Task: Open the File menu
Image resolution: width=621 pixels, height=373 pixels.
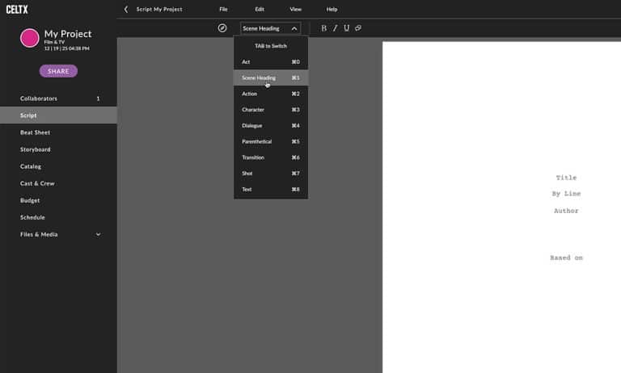Action: (x=223, y=9)
